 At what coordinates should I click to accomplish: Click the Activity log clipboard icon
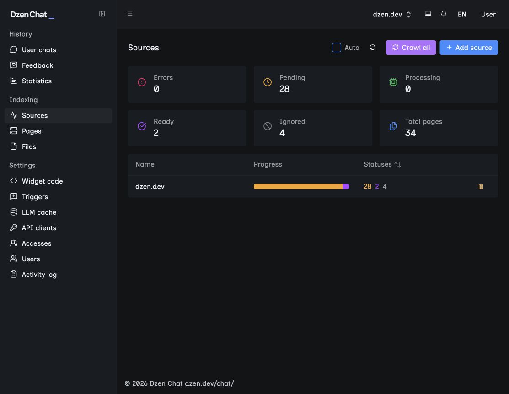(x=14, y=275)
